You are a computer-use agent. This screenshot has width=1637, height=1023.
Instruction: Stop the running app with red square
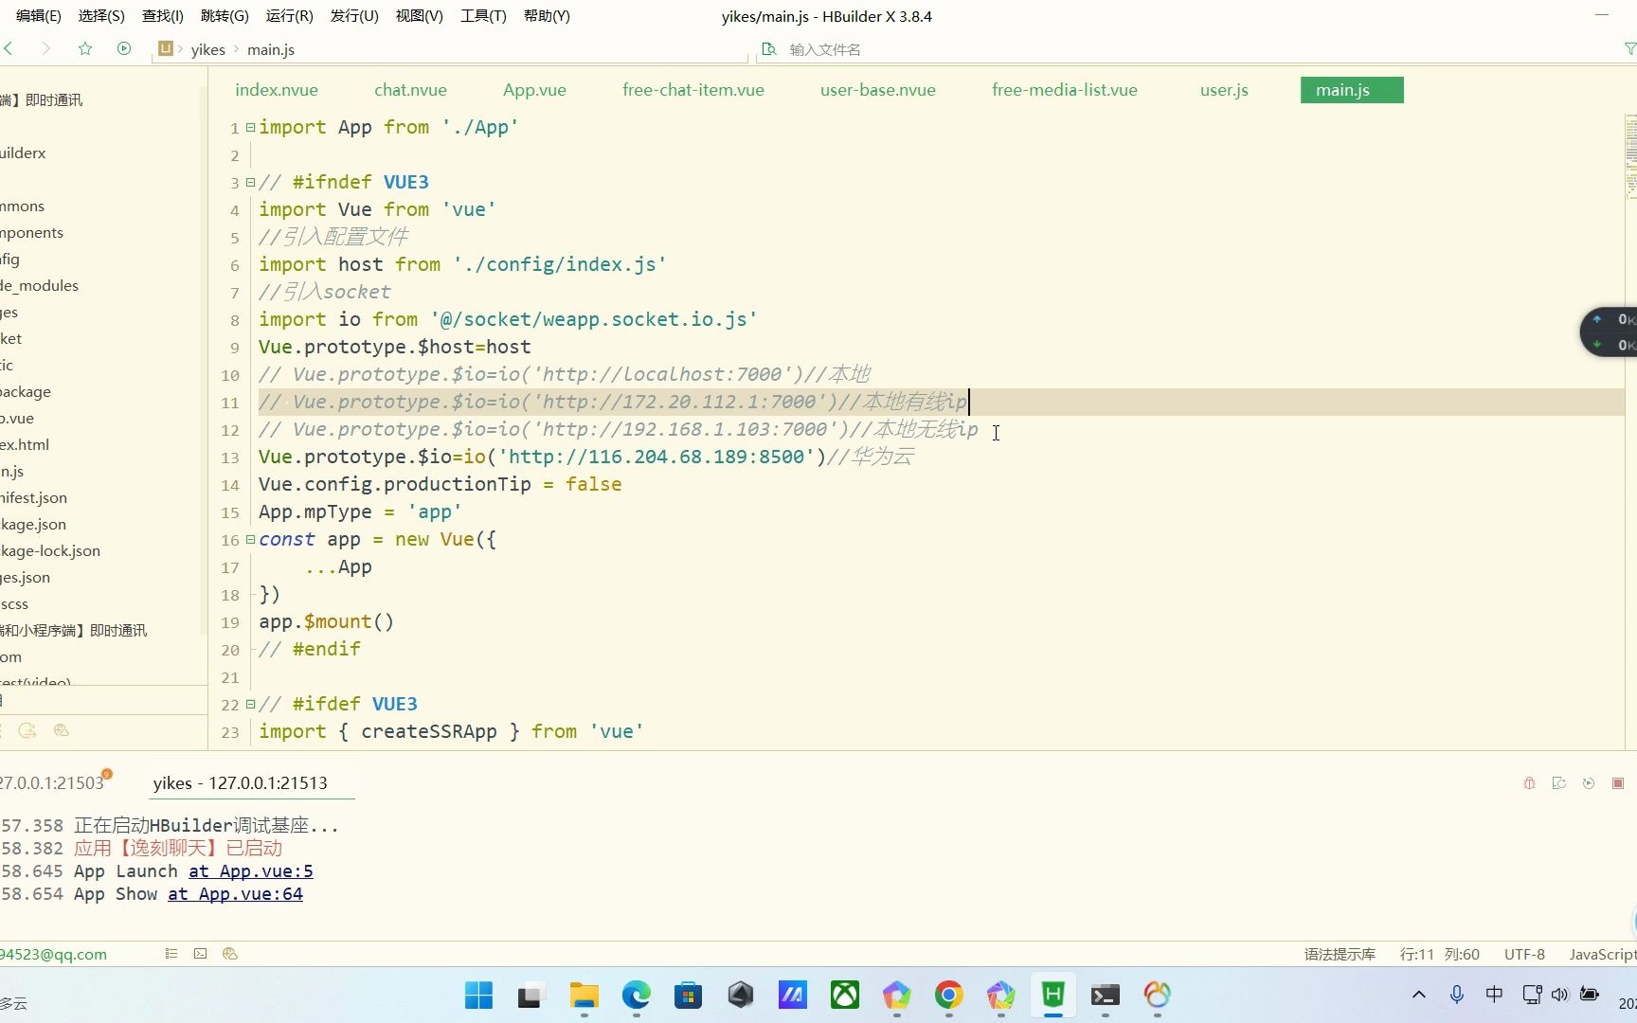1618,783
